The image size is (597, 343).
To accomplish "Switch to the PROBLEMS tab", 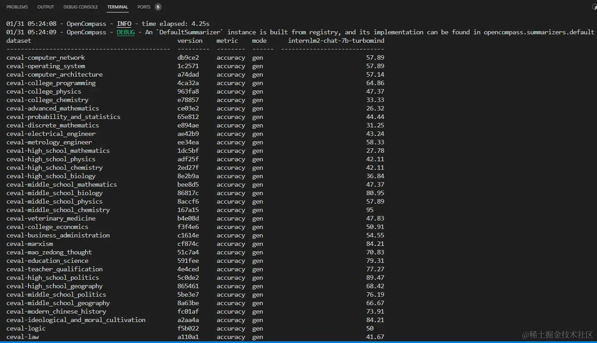I will (17, 7).
